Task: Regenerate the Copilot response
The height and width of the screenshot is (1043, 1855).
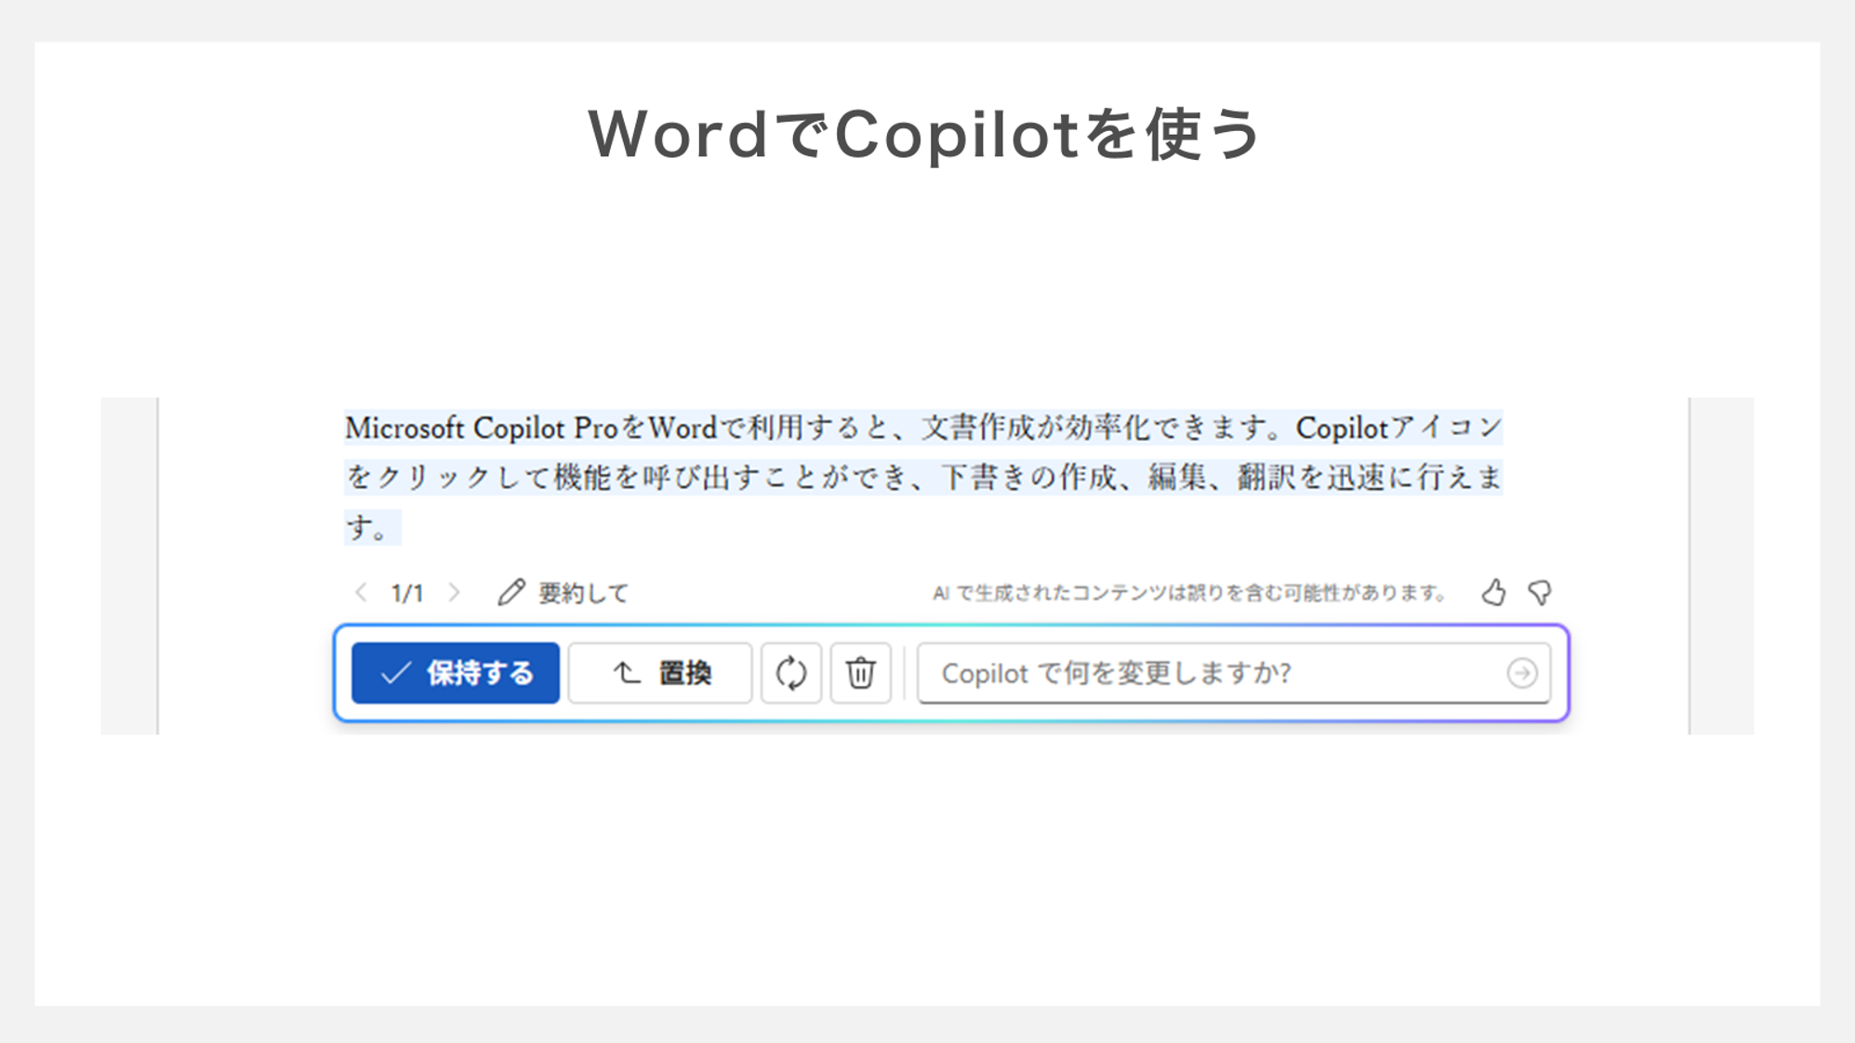Action: pos(791,672)
